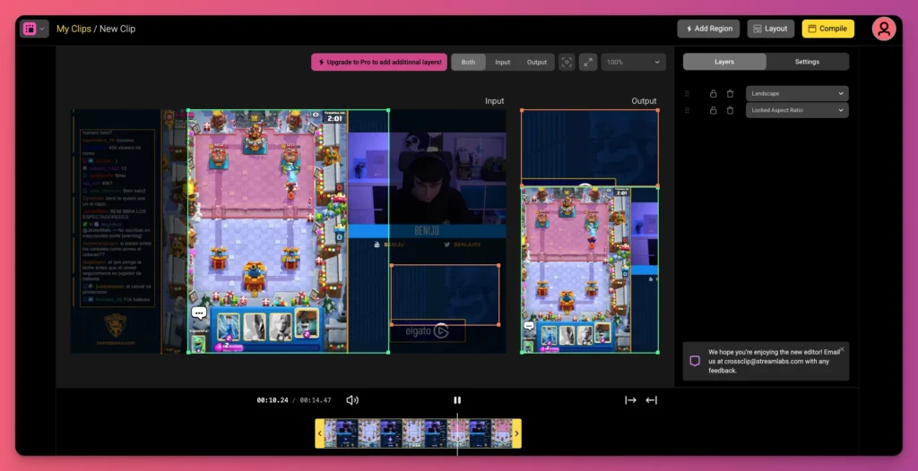
Task: Click the total duration 00:14.47 text
Action: tap(316, 400)
